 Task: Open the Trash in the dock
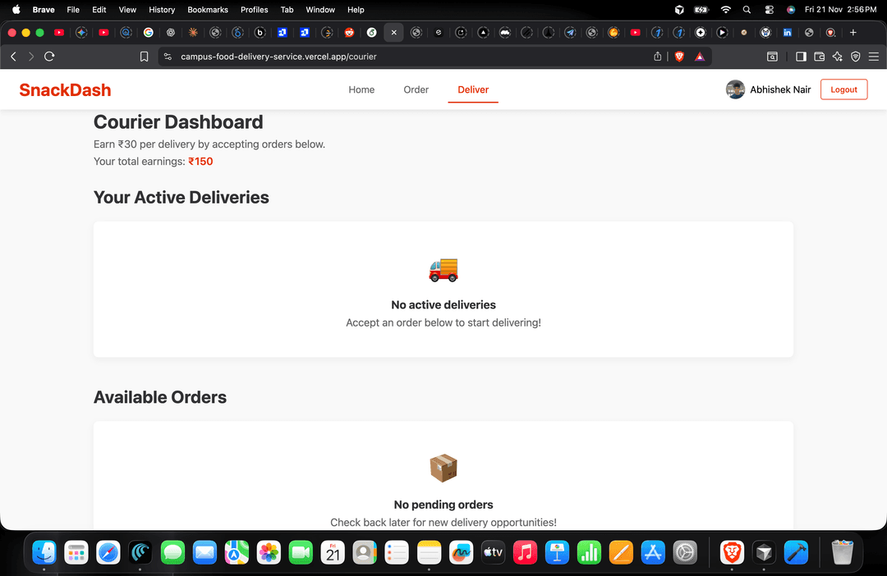coord(843,552)
